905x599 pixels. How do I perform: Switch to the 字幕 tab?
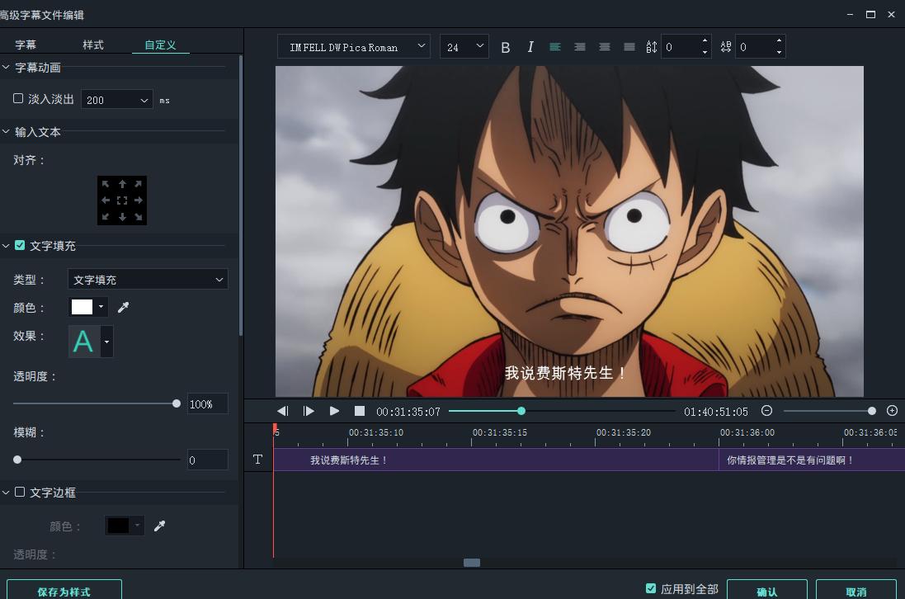(26, 45)
